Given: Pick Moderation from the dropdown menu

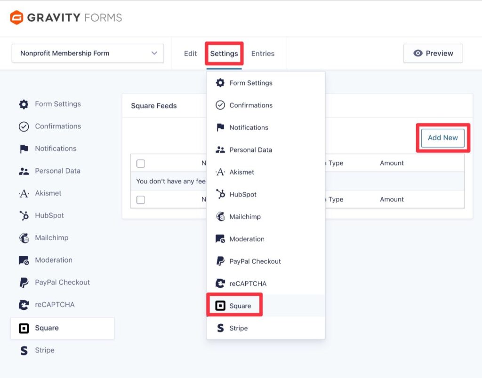Looking at the screenshot, I should [x=265, y=239].
